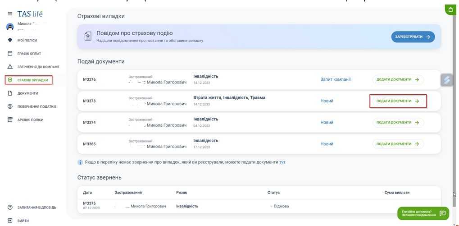Select Графік оплат in the sidebar
The image size is (459, 226).
29,54
